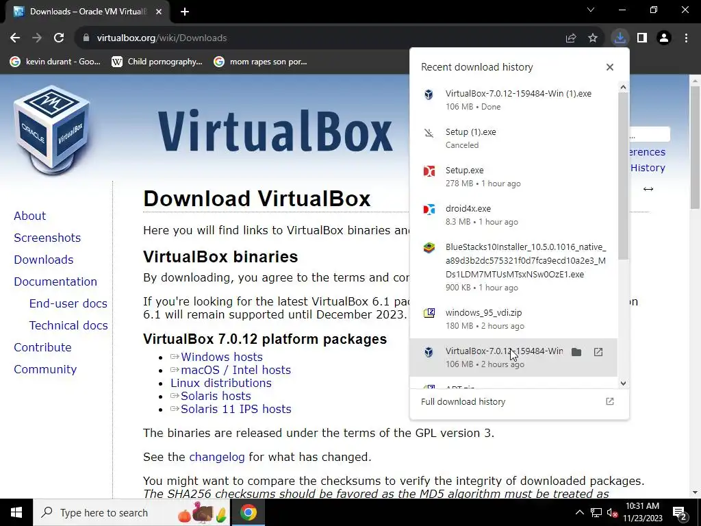701x526 pixels.
Task: Click the canceled Setup (1).exe icon
Action: coord(429,133)
